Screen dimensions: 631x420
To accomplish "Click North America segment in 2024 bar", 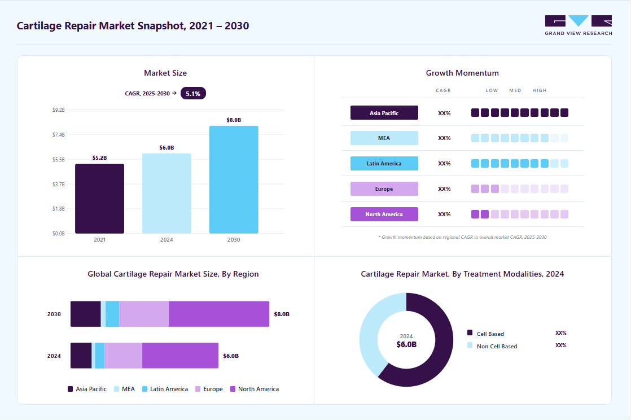I will click(180, 356).
